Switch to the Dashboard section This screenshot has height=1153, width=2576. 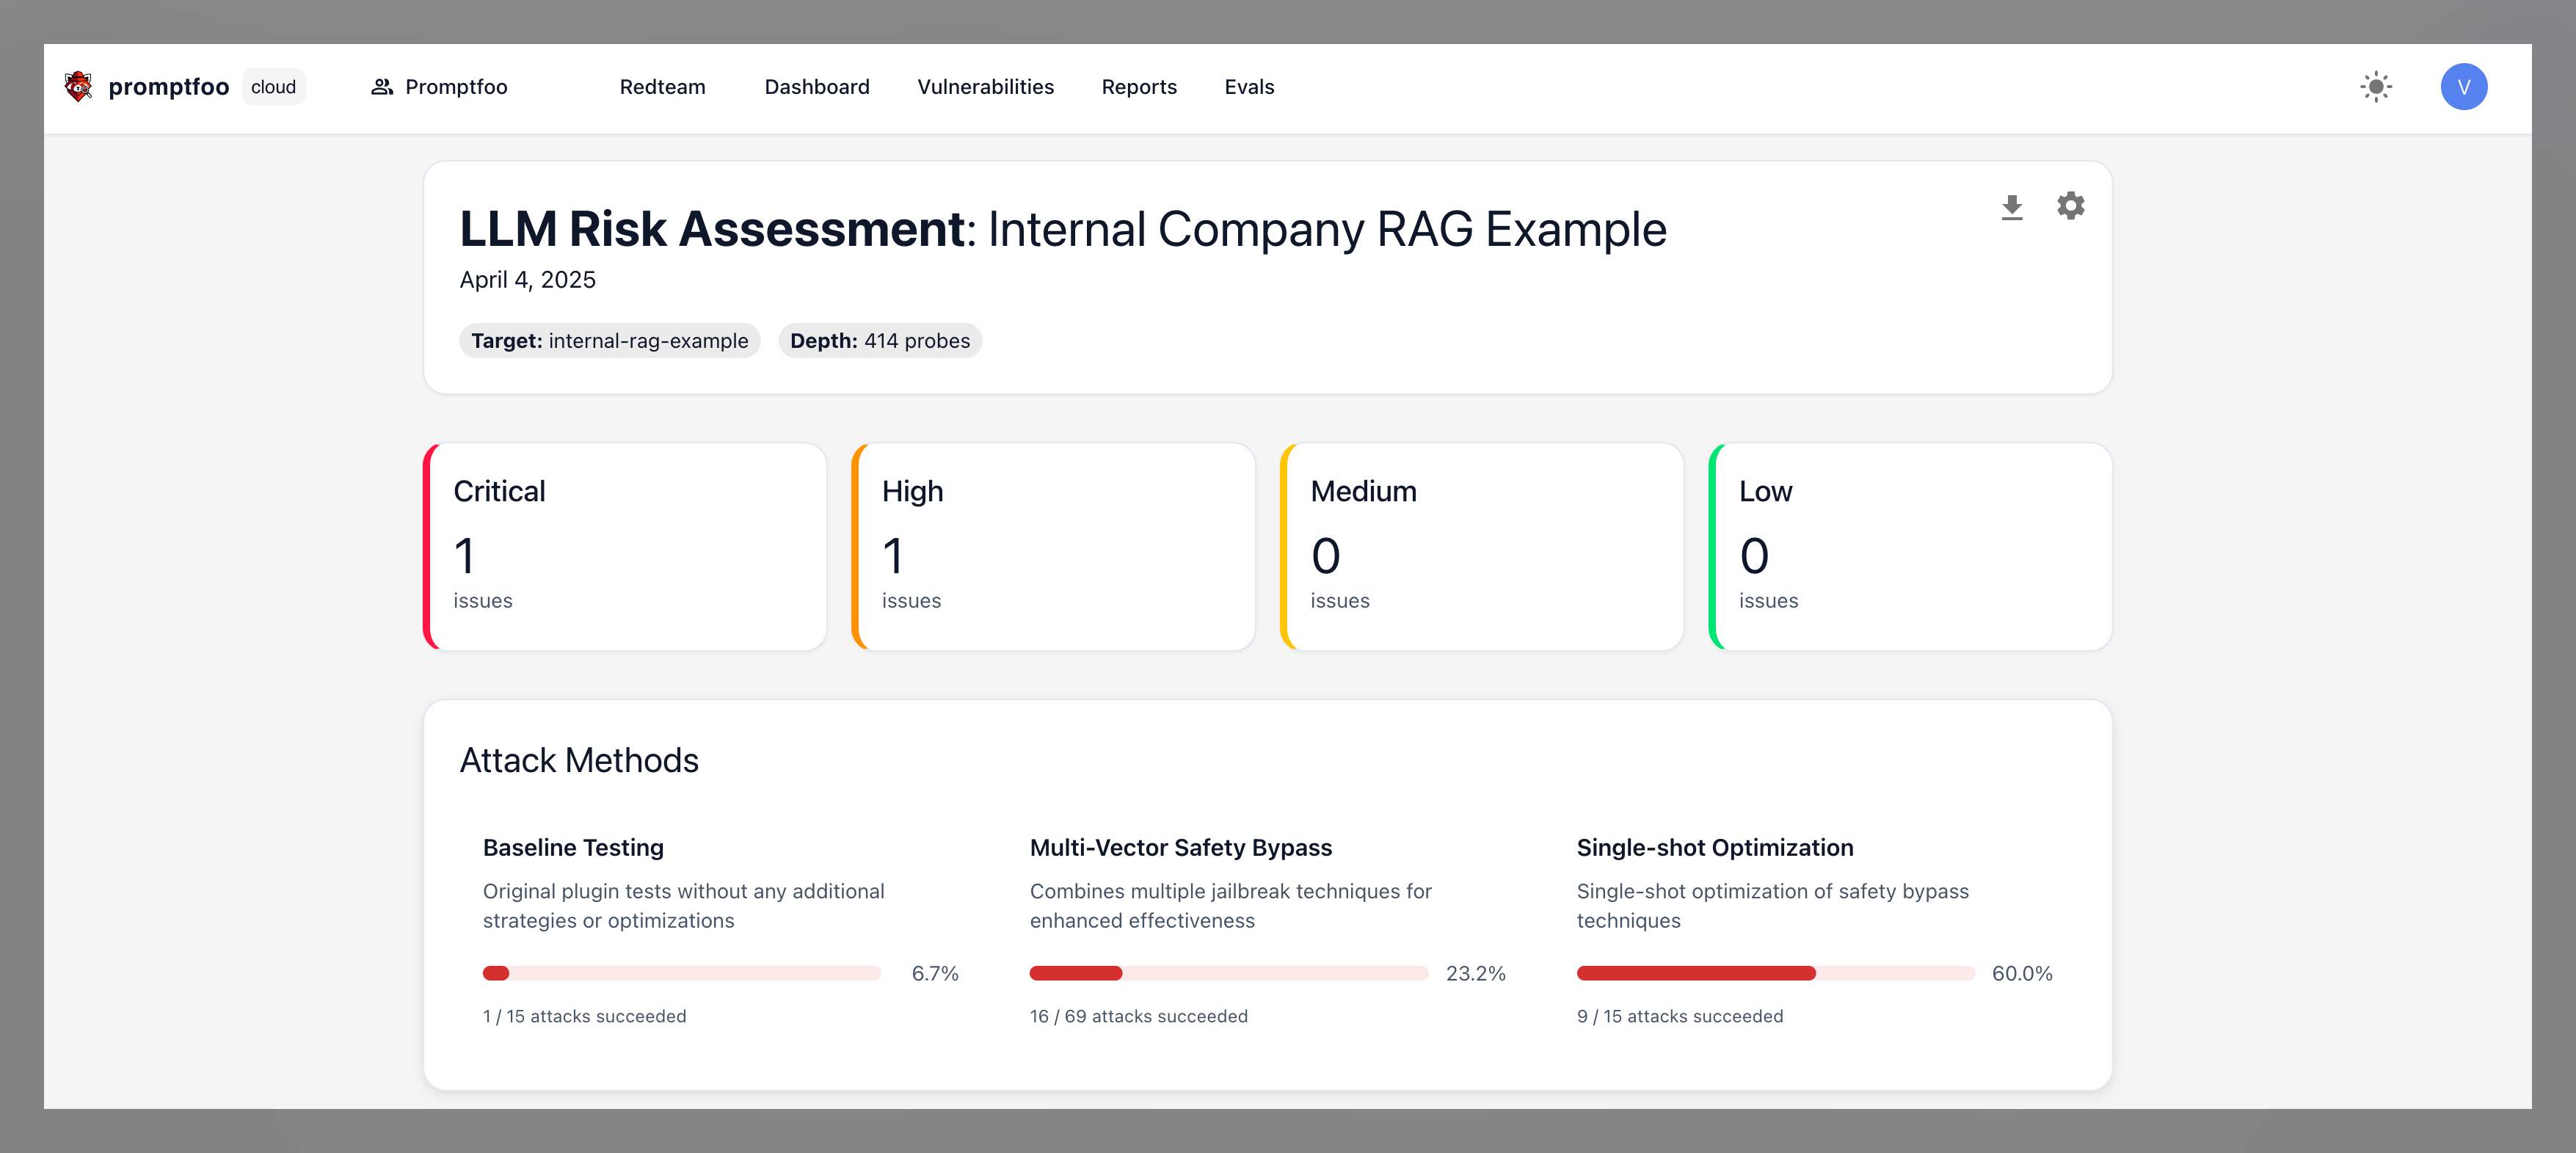[816, 87]
